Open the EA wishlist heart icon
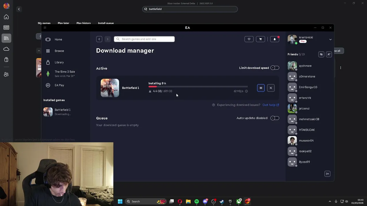Screen dimensions: 367x206 249,39
